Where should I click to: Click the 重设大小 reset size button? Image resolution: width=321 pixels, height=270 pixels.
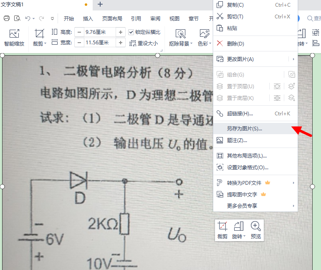click(x=144, y=43)
